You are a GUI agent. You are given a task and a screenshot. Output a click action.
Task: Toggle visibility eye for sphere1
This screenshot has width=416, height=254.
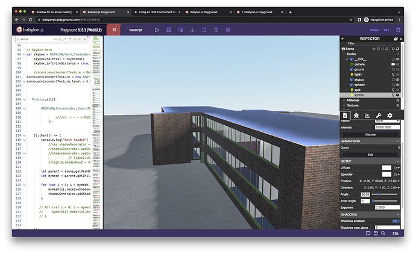pos(397,85)
